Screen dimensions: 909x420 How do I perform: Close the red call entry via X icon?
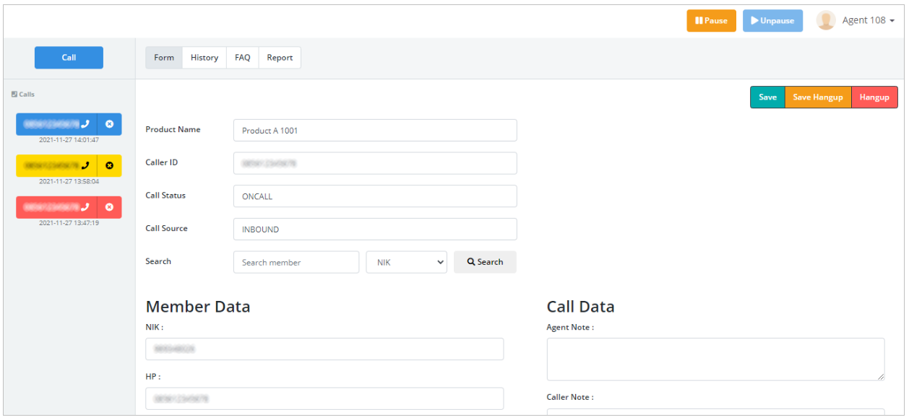[110, 207]
